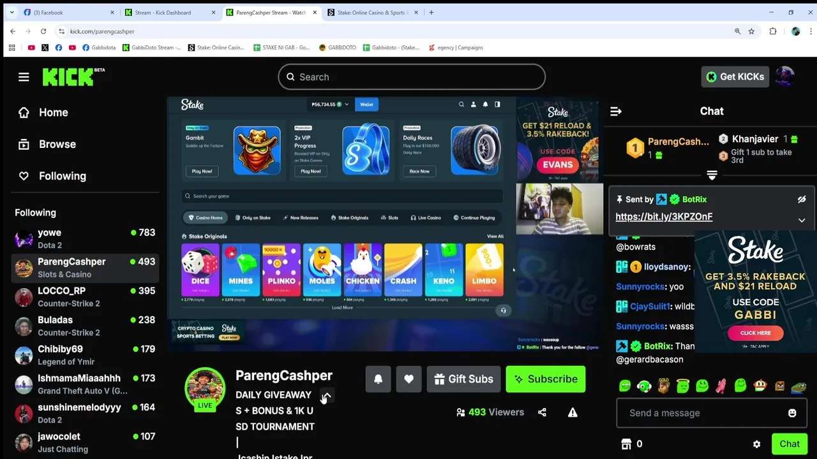
Task: Pick the praying hands emote
Action: tap(721, 386)
